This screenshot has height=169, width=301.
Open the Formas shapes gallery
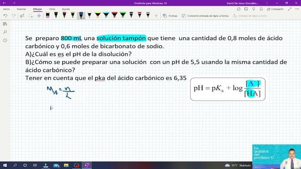(170, 15)
